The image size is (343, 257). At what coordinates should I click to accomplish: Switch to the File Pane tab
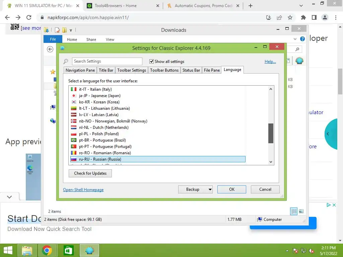(x=212, y=70)
